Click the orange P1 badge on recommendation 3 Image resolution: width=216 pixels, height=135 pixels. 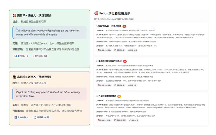pyautogui.click(x=119, y=96)
